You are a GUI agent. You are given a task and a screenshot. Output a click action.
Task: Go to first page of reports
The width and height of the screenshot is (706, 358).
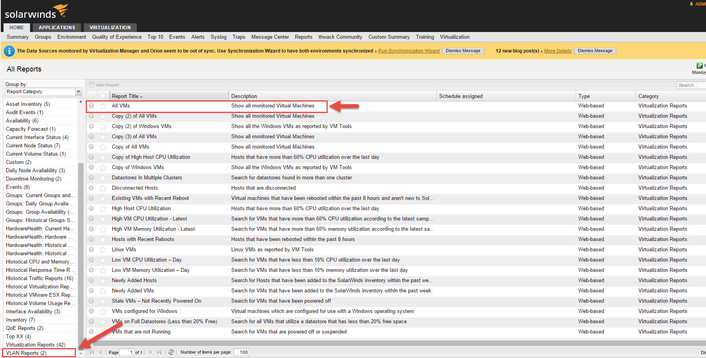[x=92, y=352]
